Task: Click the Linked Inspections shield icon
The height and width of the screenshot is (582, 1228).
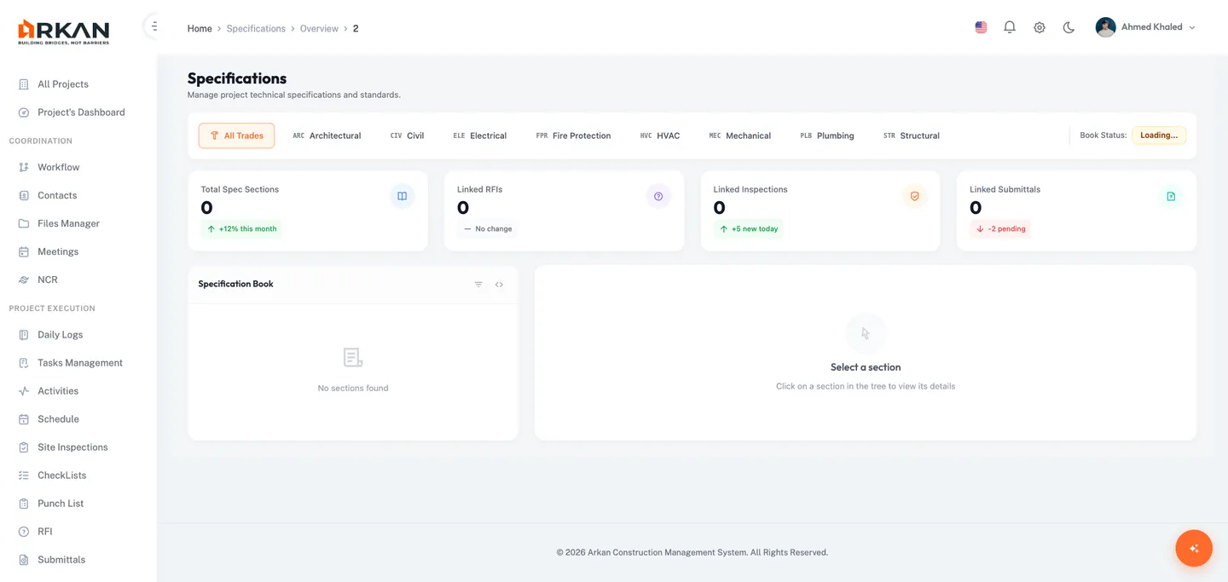Action: pos(914,195)
